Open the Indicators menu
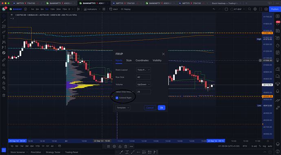 90,9
